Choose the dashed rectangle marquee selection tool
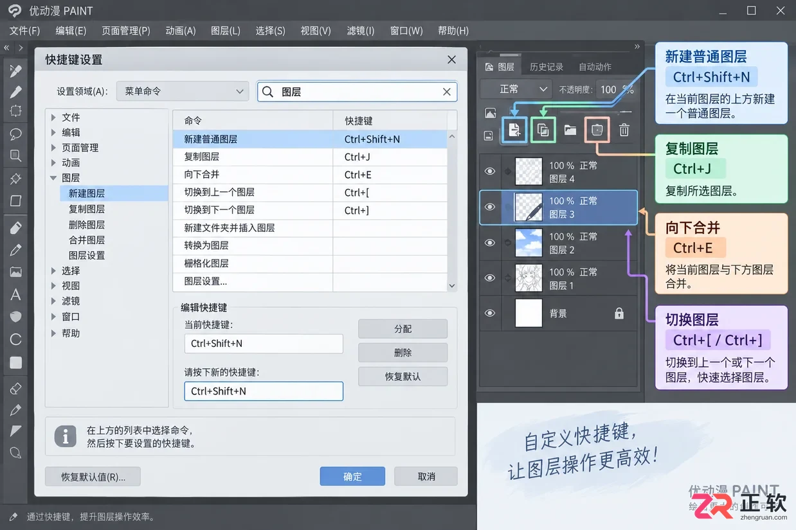Viewport: 796px width, 530px height. [x=15, y=110]
